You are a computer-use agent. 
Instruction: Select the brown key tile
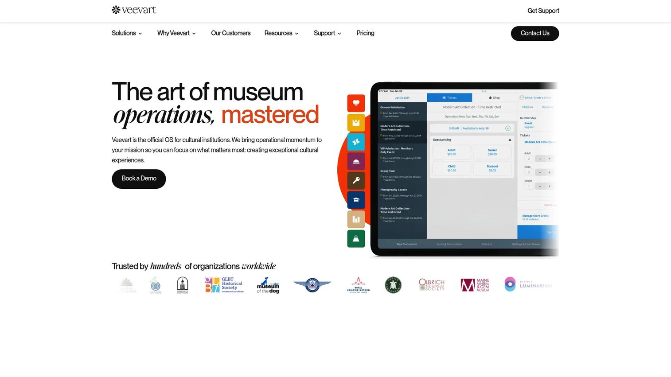[x=356, y=181]
